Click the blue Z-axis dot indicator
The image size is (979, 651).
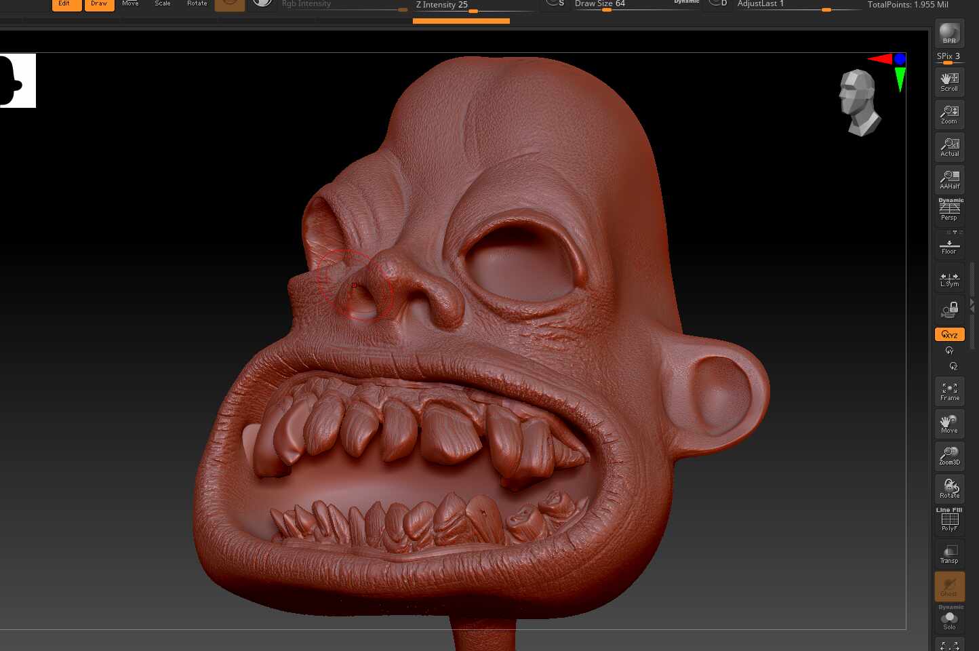[x=900, y=60]
